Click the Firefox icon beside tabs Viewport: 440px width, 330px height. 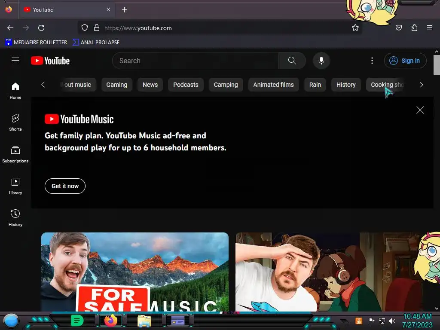(x=9, y=9)
